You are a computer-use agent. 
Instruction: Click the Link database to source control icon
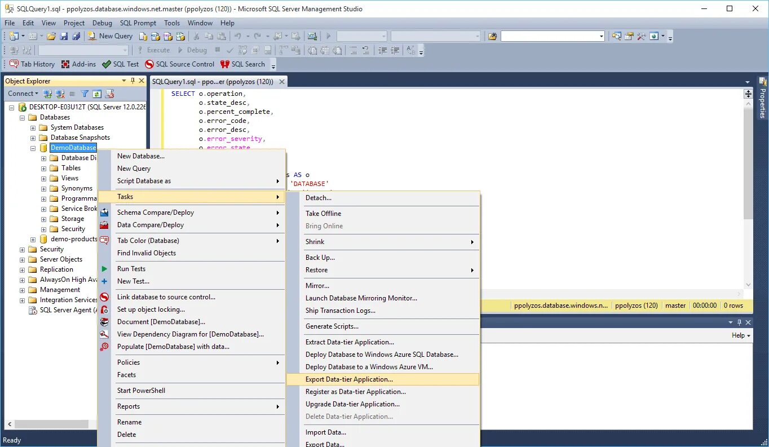tap(104, 297)
